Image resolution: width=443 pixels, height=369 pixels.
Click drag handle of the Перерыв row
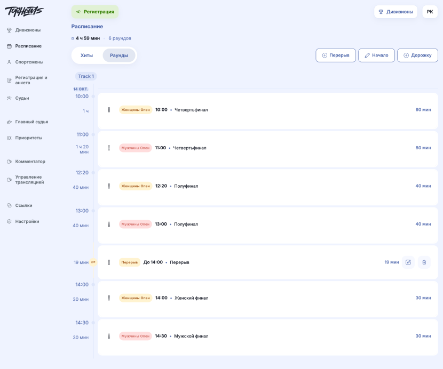[x=109, y=262]
